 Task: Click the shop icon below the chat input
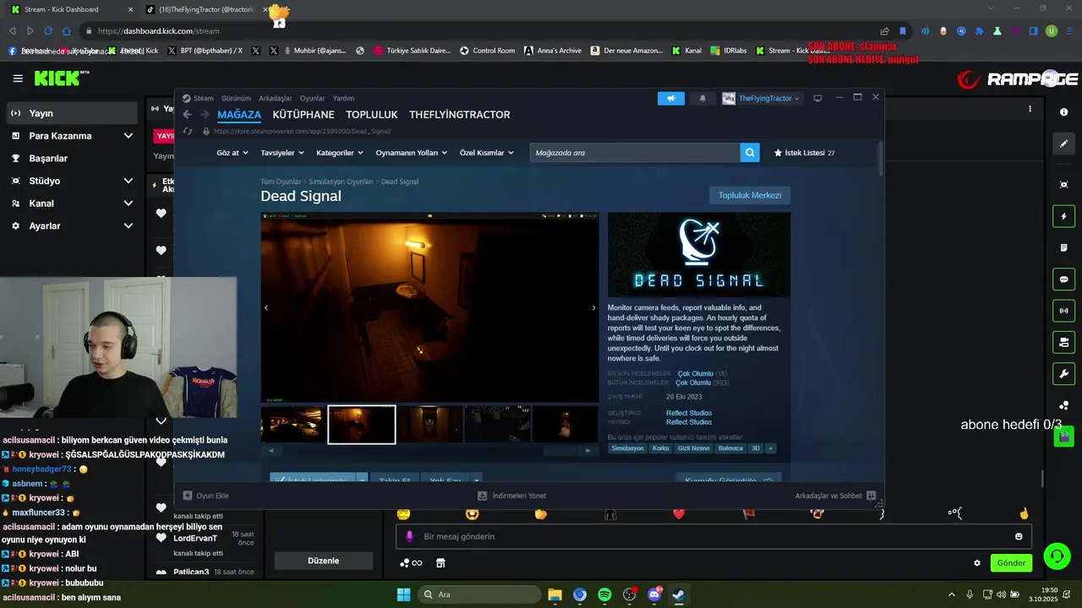440,563
